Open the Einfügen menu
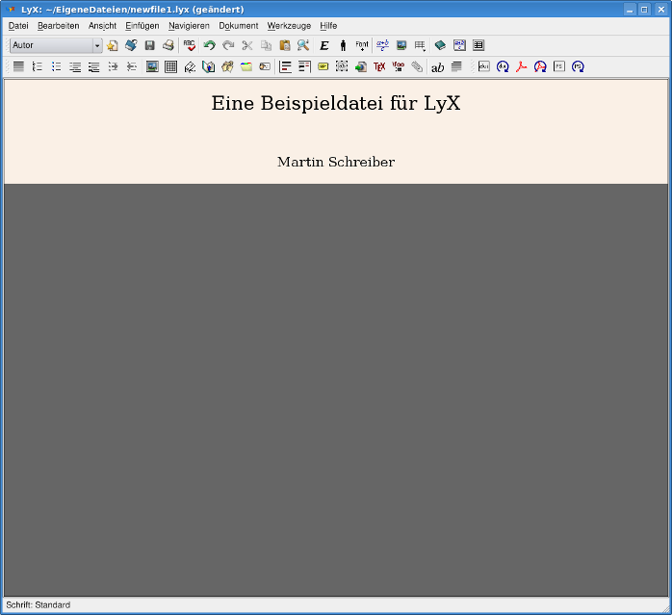The image size is (672, 615). point(142,26)
